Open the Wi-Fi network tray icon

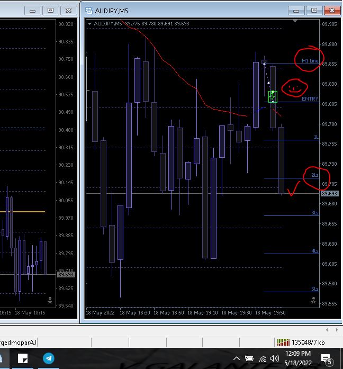[x=263, y=359]
